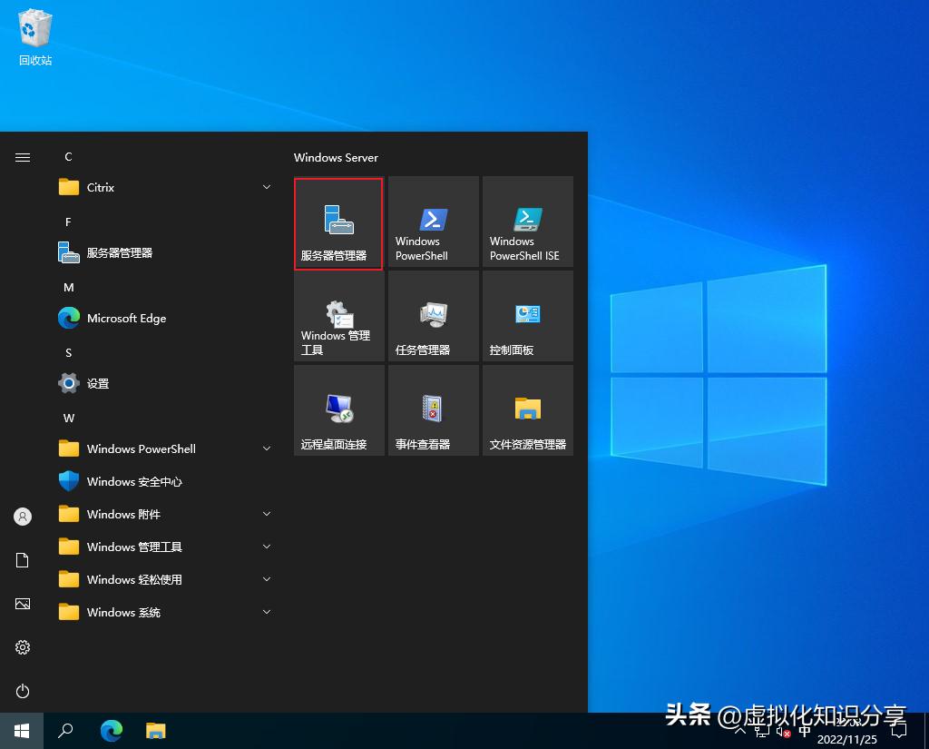
Task: Launch Microsoft Edge from the app list
Action: click(125, 318)
